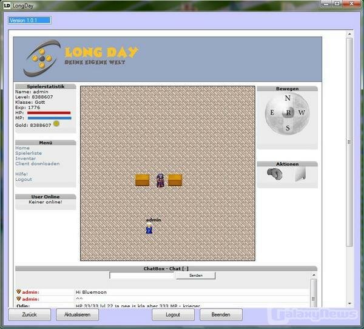Screen dimensions: 364x329
Task: Click the page vertical scrollbar thumb
Action: [x=349, y=141]
